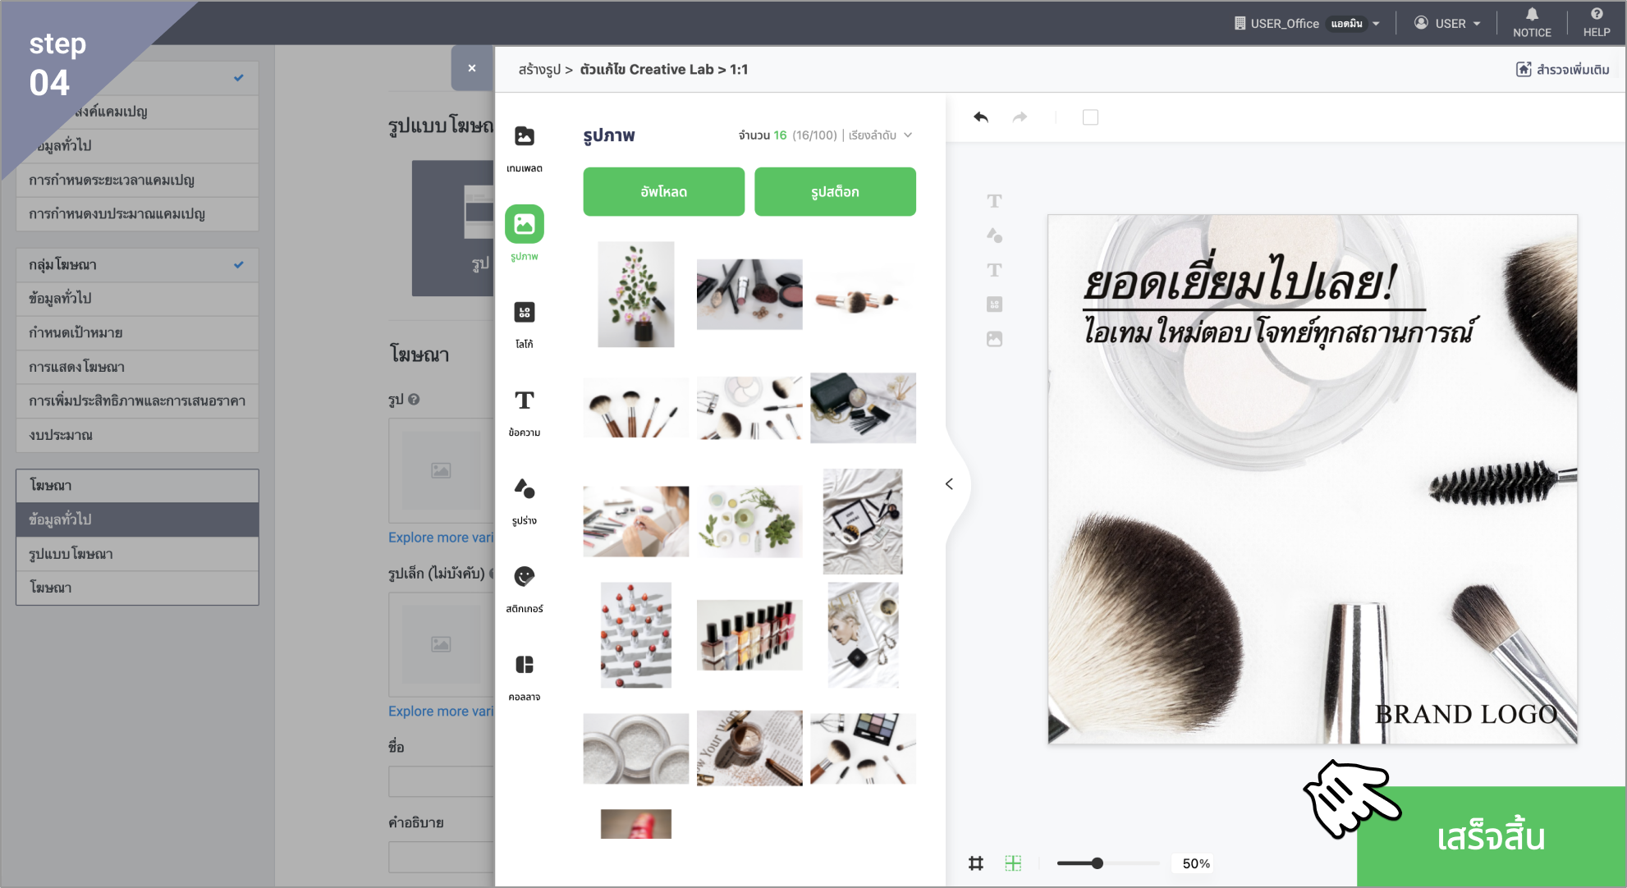Select the logo (โลโก้) tool icon

click(x=524, y=313)
